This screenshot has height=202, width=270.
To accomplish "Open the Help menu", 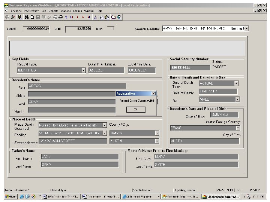I will coord(99,11).
